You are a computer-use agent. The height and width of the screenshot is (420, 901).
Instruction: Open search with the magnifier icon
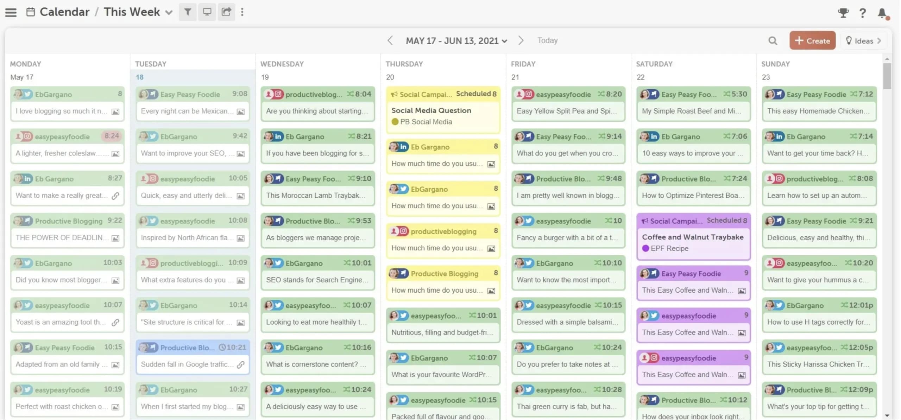point(773,40)
